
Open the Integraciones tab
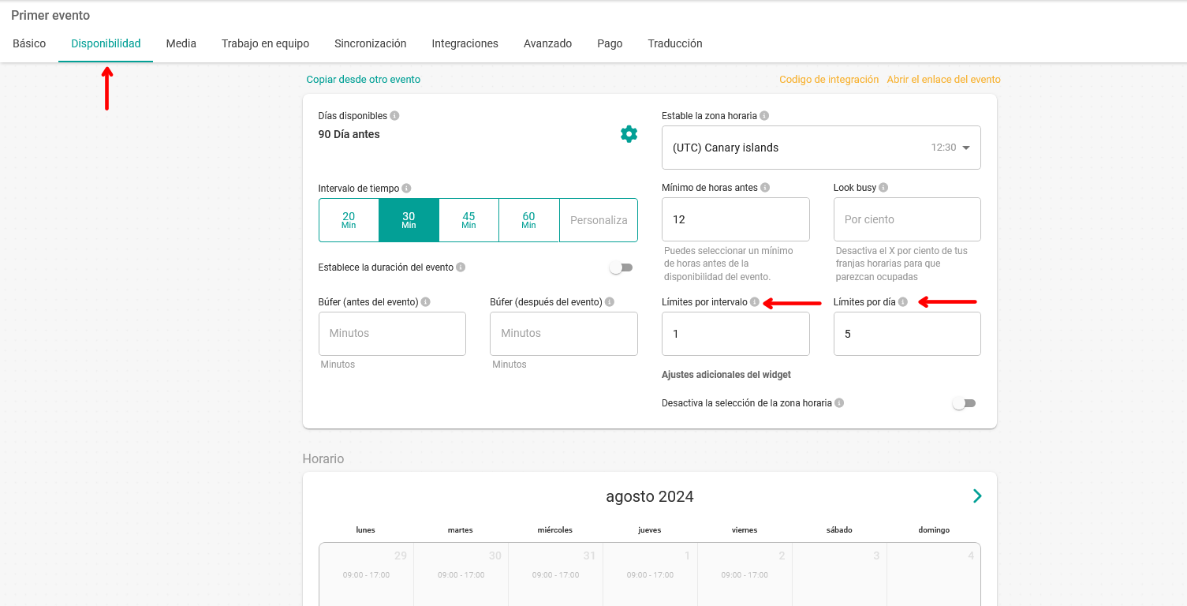tap(465, 43)
